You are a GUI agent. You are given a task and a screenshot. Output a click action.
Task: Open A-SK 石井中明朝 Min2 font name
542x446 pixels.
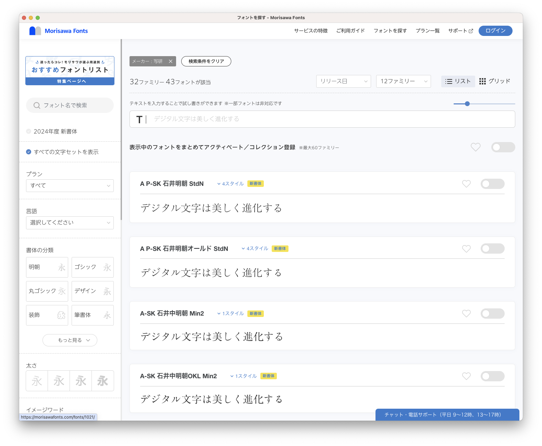click(172, 314)
